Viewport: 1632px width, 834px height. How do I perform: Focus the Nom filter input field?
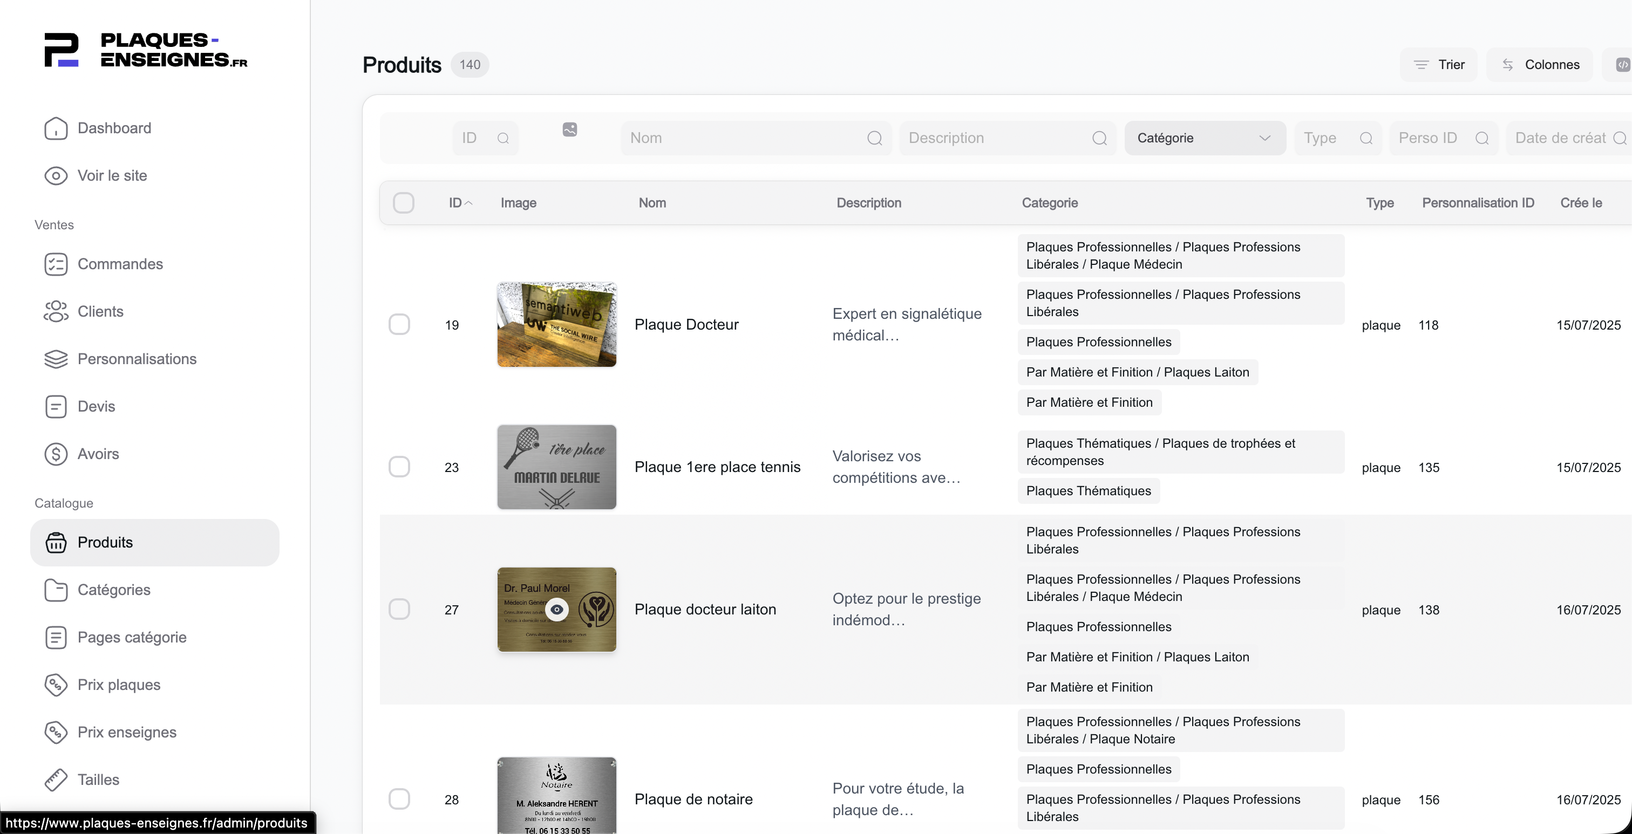[757, 139]
